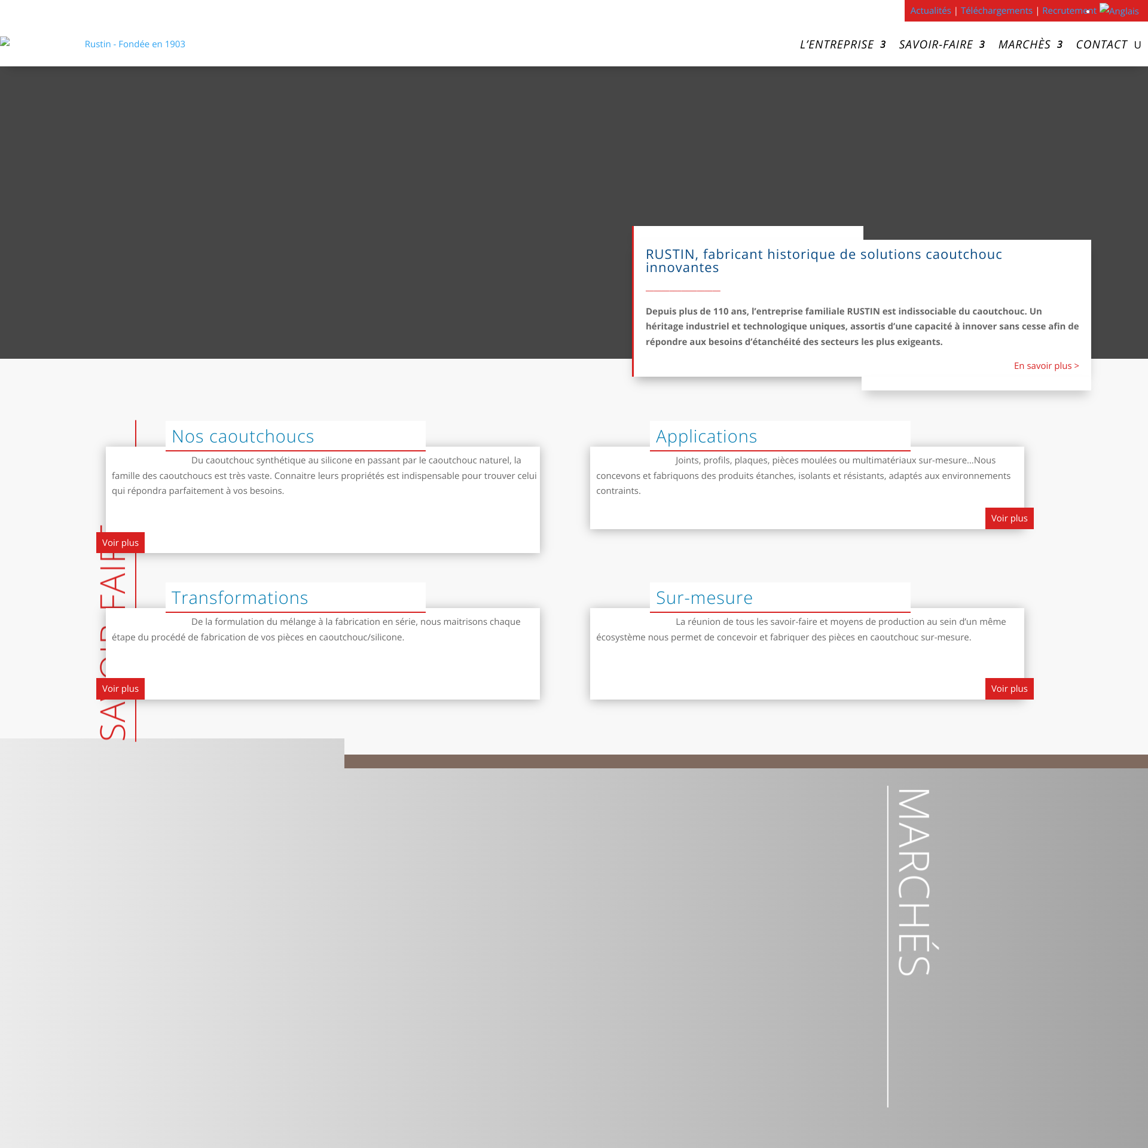Open the Transformations heading
The image size is (1148, 1148).
(240, 597)
